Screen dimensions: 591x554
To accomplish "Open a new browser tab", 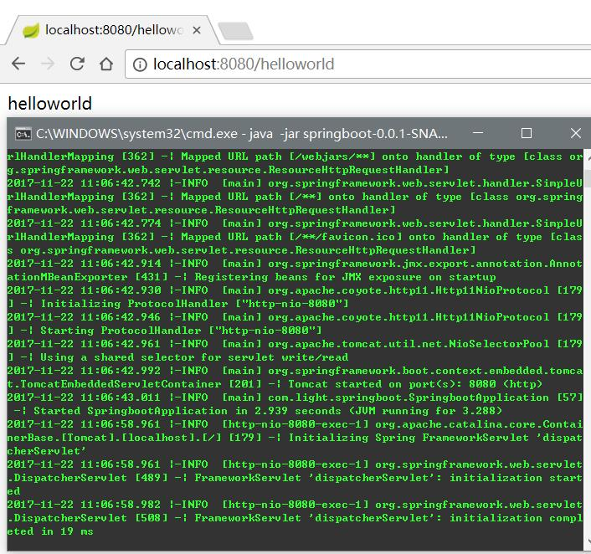I will click(x=235, y=31).
